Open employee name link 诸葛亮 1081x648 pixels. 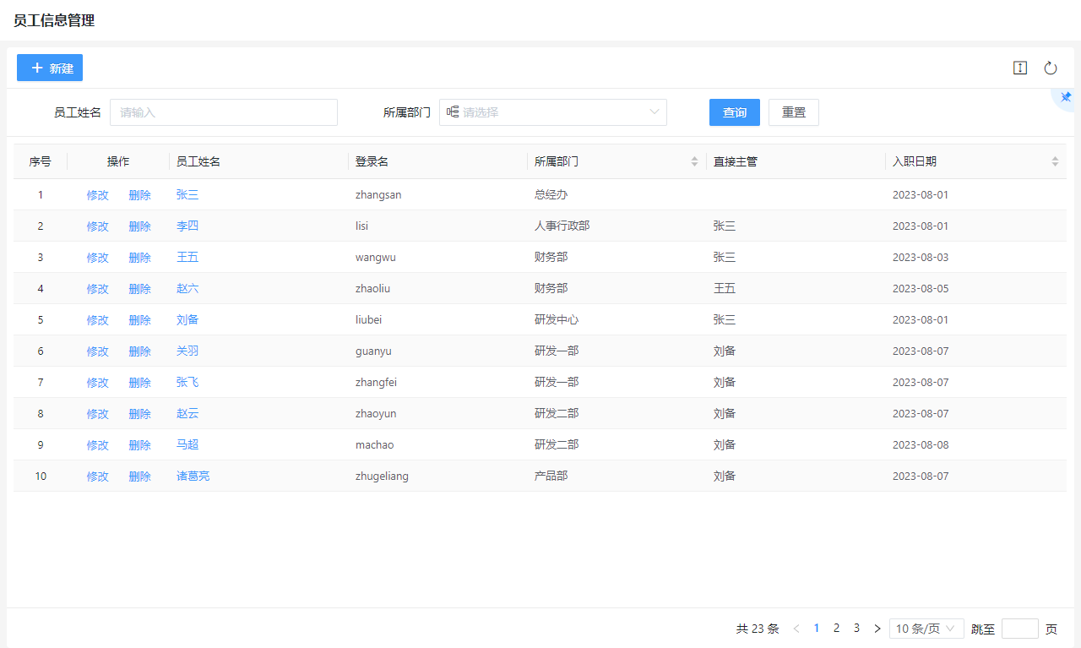[x=193, y=476]
